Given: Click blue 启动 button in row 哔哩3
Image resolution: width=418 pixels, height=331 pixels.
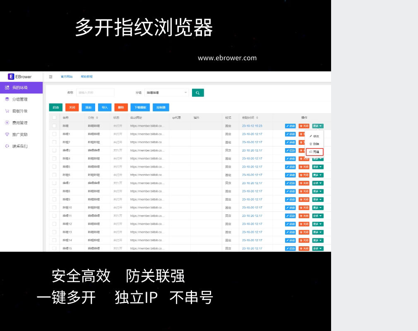Looking at the screenshot, I should coord(290,151).
